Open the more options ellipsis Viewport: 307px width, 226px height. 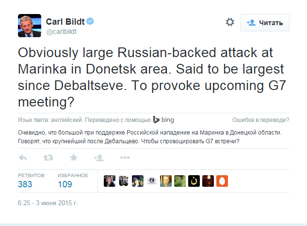click(125, 158)
